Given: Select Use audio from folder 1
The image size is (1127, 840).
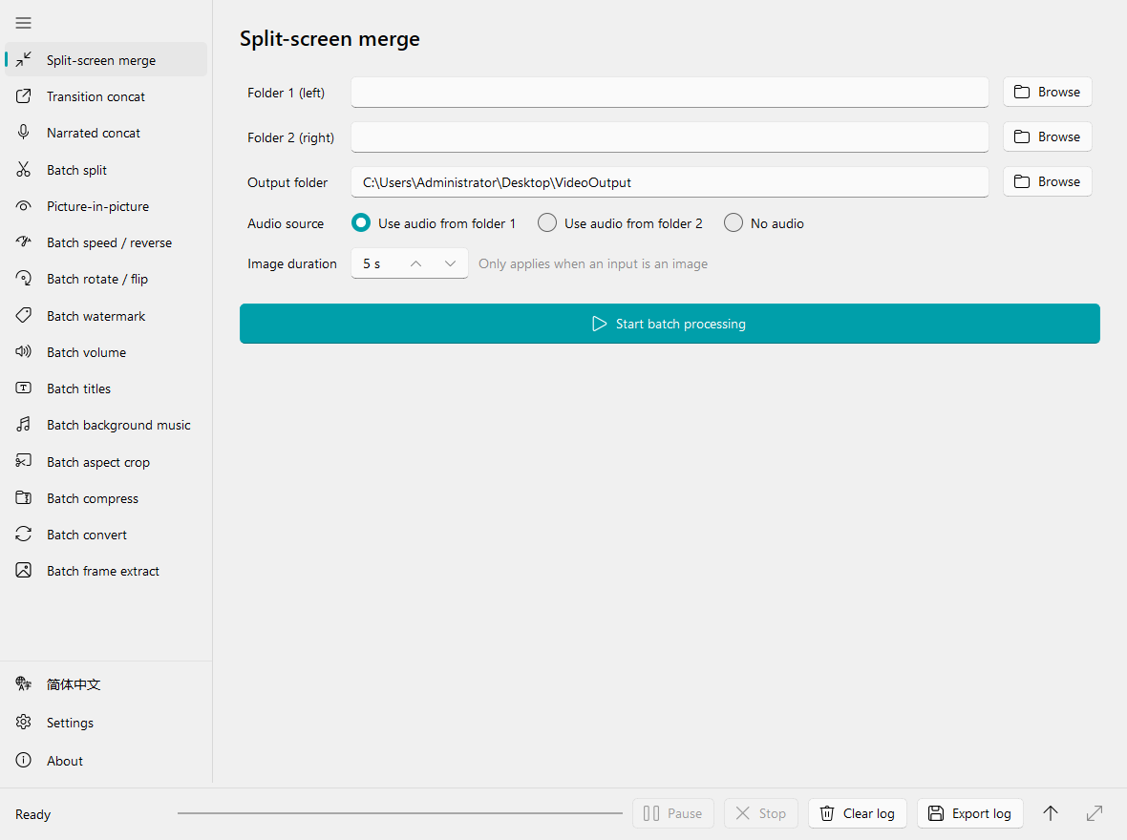Looking at the screenshot, I should click(x=434, y=223).
